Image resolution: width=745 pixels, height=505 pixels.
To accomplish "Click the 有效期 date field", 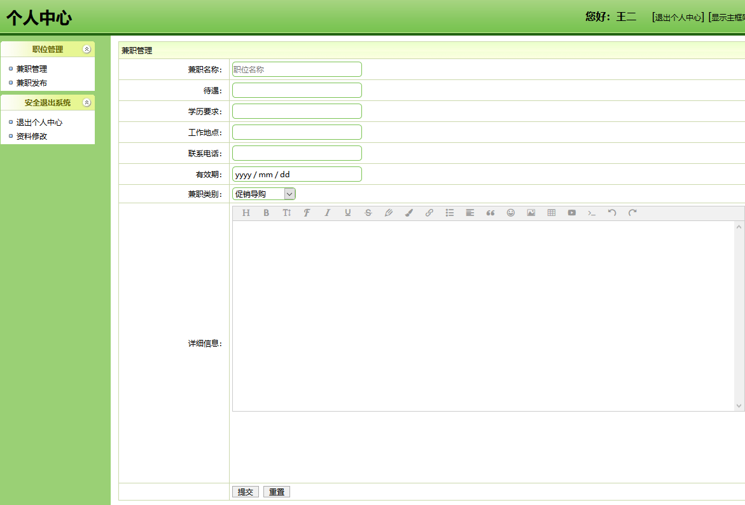I will tap(297, 174).
